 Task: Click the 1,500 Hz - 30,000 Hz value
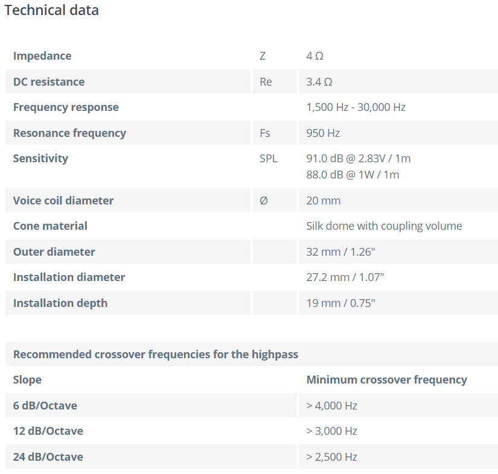coord(356,107)
